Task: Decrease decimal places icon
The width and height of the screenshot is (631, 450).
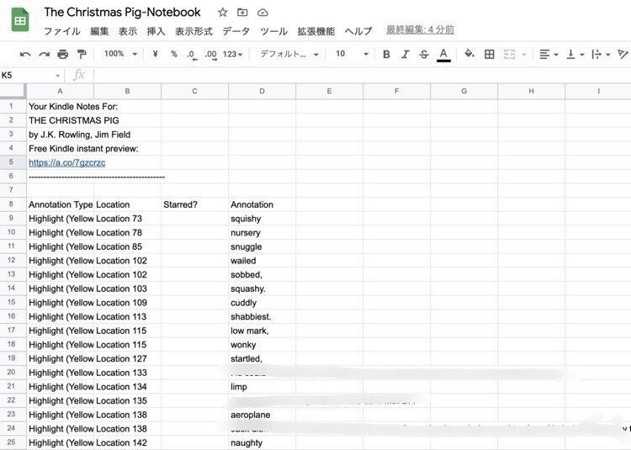Action: (x=192, y=55)
